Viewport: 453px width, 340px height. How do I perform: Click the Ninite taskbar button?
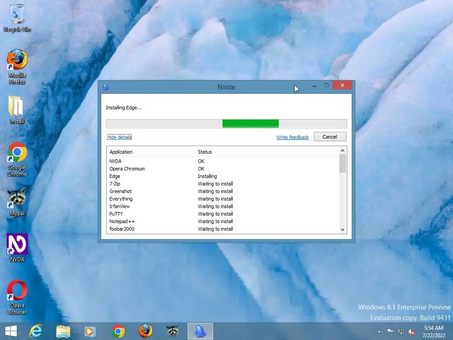click(200, 331)
